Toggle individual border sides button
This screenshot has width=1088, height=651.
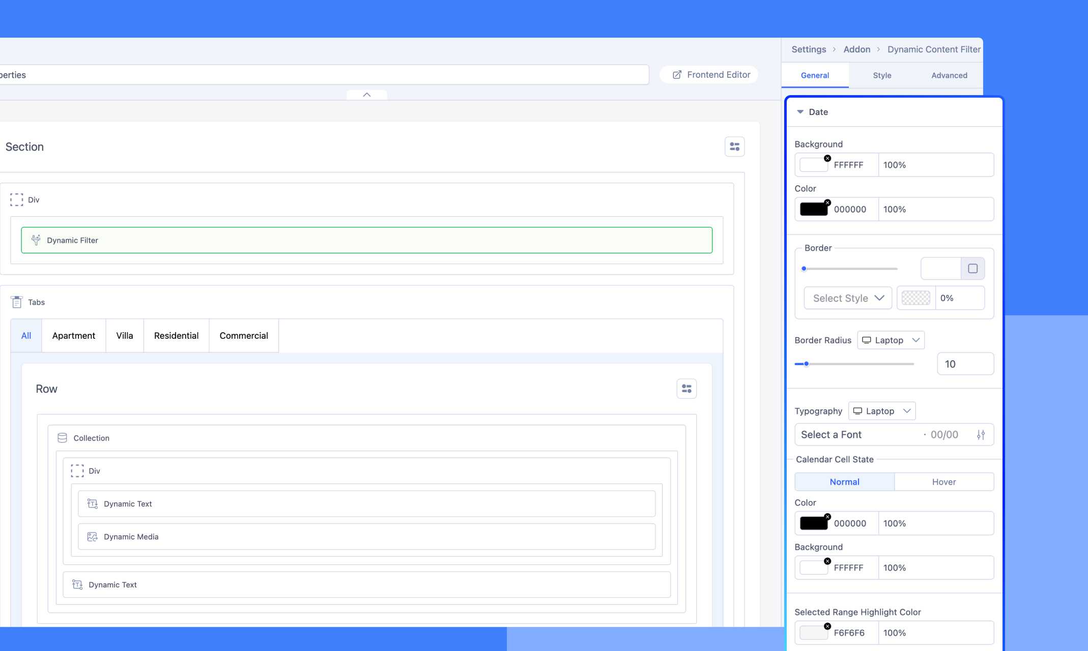[972, 269]
